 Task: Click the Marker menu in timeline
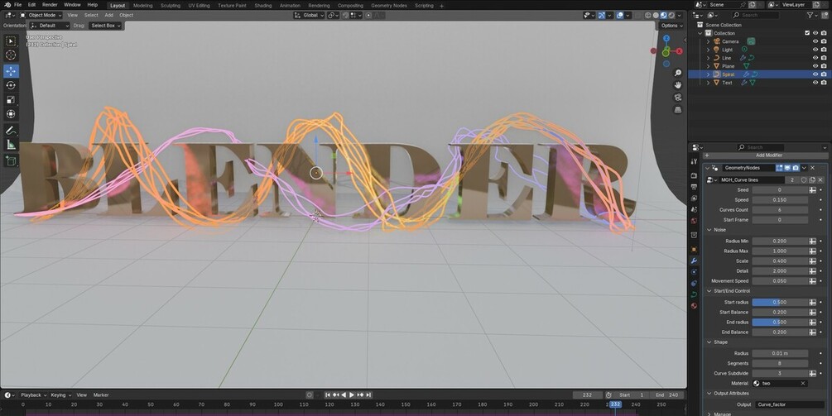pyautogui.click(x=101, y=394)
